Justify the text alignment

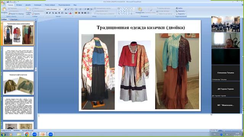pyautogui.click(x=85, y=13)
